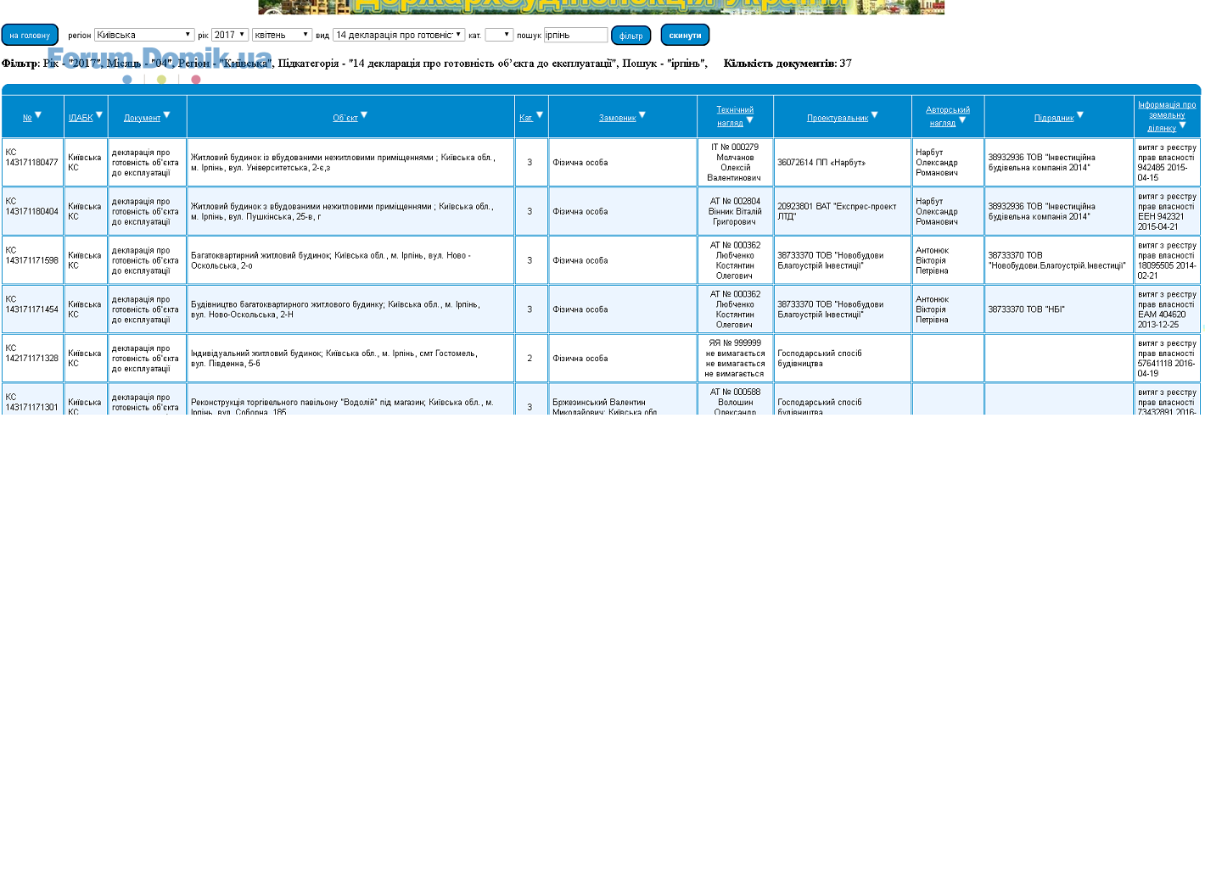
Task: Sort by Замовник using its arrow icon
Action: 642,114
